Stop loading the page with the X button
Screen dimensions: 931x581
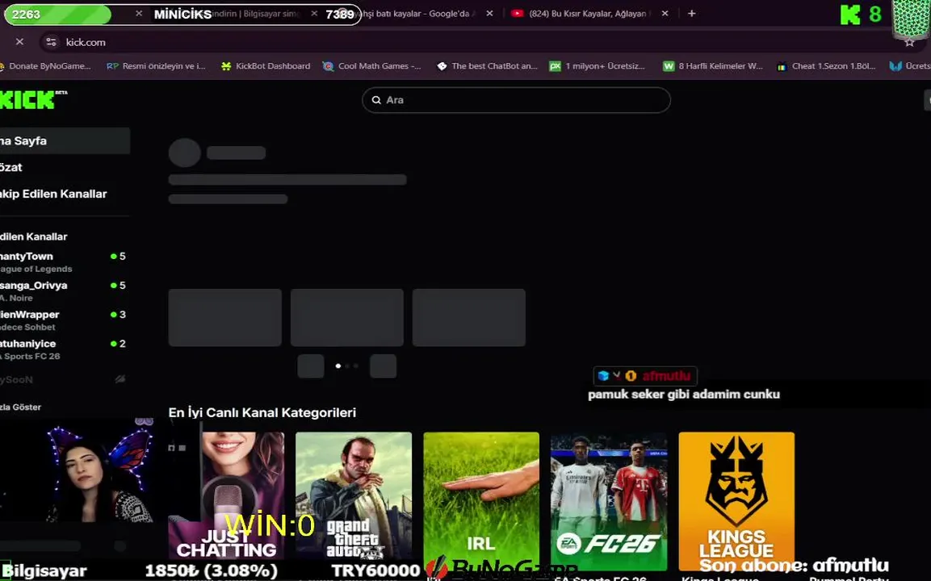click(x=19, y=41)
